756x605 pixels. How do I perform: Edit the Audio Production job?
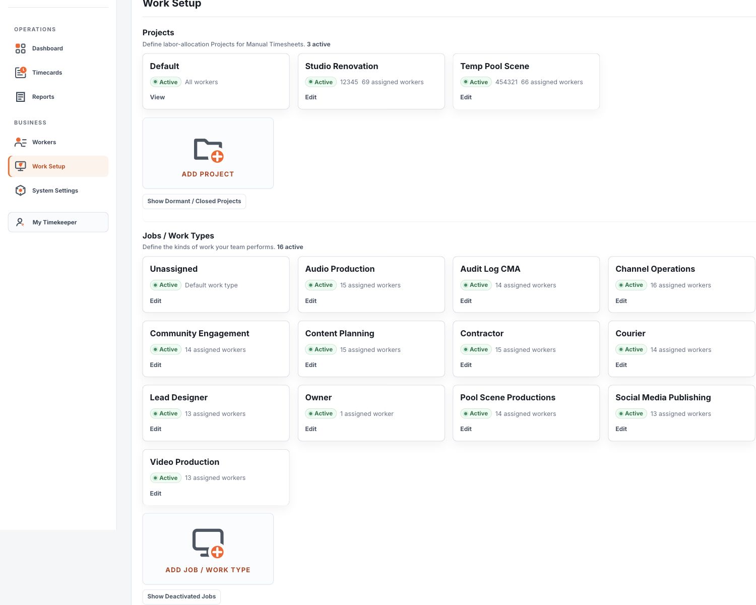point(311,301)
